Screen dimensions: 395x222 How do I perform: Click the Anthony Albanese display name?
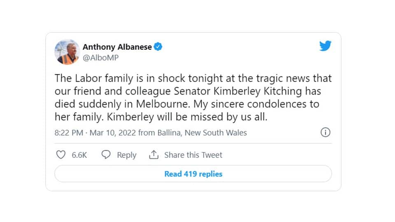(x=117, y=47)
